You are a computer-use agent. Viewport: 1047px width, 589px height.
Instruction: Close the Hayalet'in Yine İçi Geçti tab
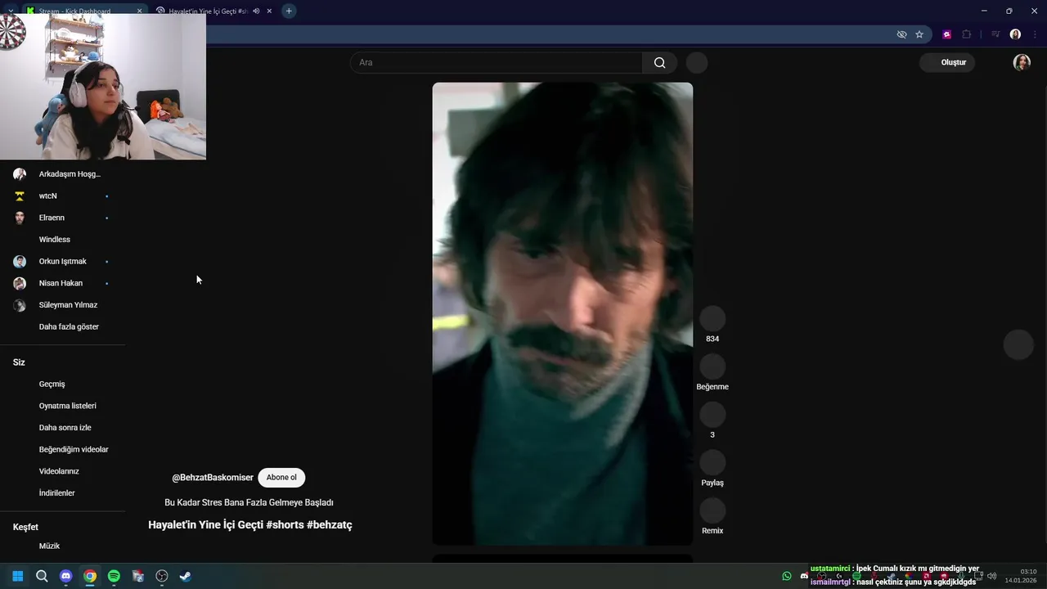coord(269,11)
